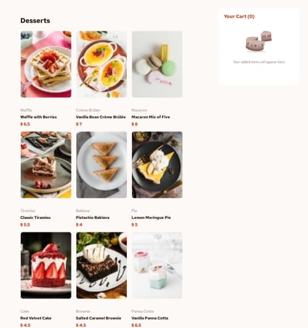Choose the Macaron Mix of Five picture
The height and width of the screenshot is (328, 308).
coord(157,64)
